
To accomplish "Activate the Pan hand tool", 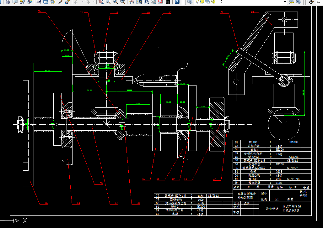I will point(101,2).
